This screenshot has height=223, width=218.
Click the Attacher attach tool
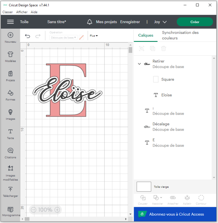click(x=173, y=200)
